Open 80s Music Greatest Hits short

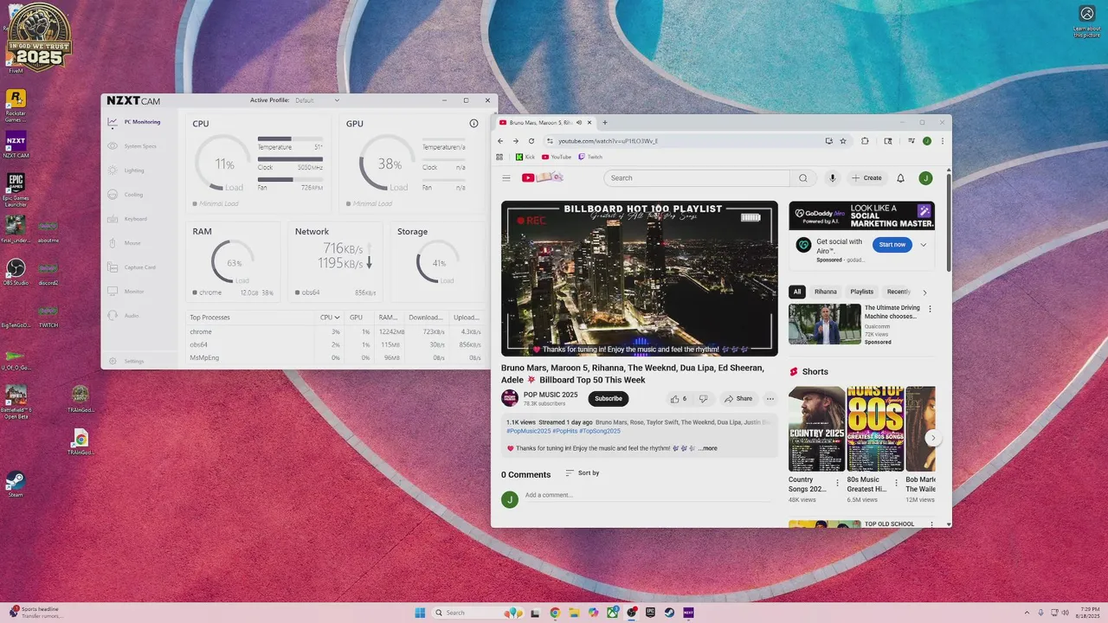point(875,429)
